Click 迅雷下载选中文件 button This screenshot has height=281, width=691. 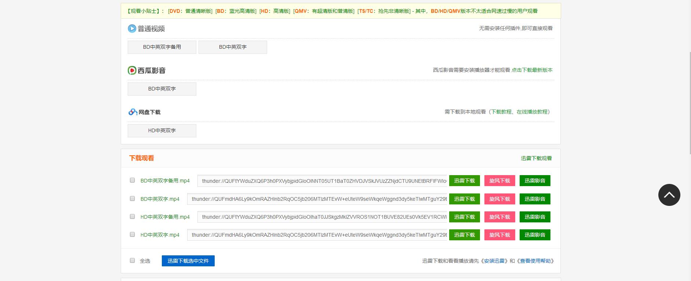[188, 261]
